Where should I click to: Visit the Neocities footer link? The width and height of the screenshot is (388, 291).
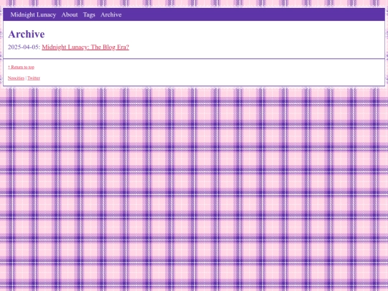coord(16,78)
